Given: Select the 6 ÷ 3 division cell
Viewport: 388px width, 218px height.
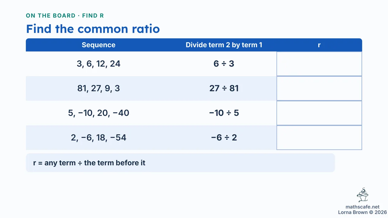Looking at the screenshot, I should click(x=224, y=64).
